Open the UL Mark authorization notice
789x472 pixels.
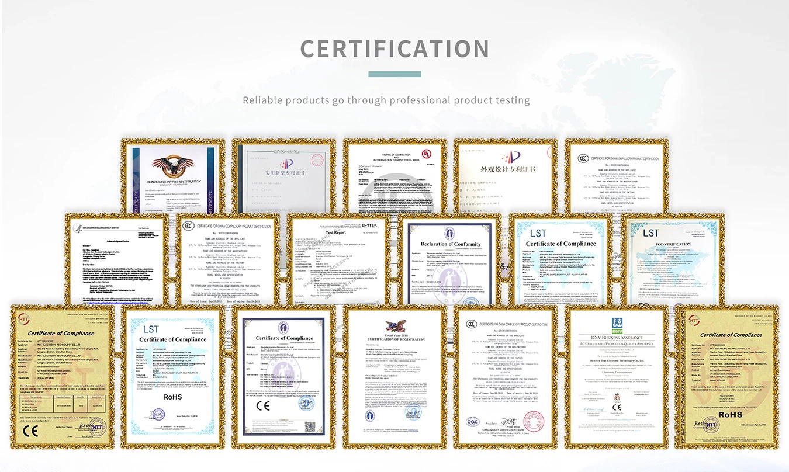tap(394, 175)
